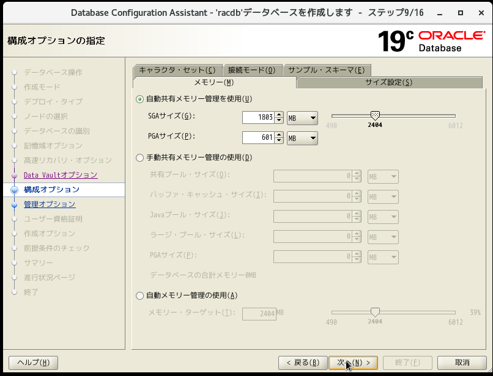This screenshot has width=493, height=376.
Task: Click 作成モード step label
Action: (42, 87)
